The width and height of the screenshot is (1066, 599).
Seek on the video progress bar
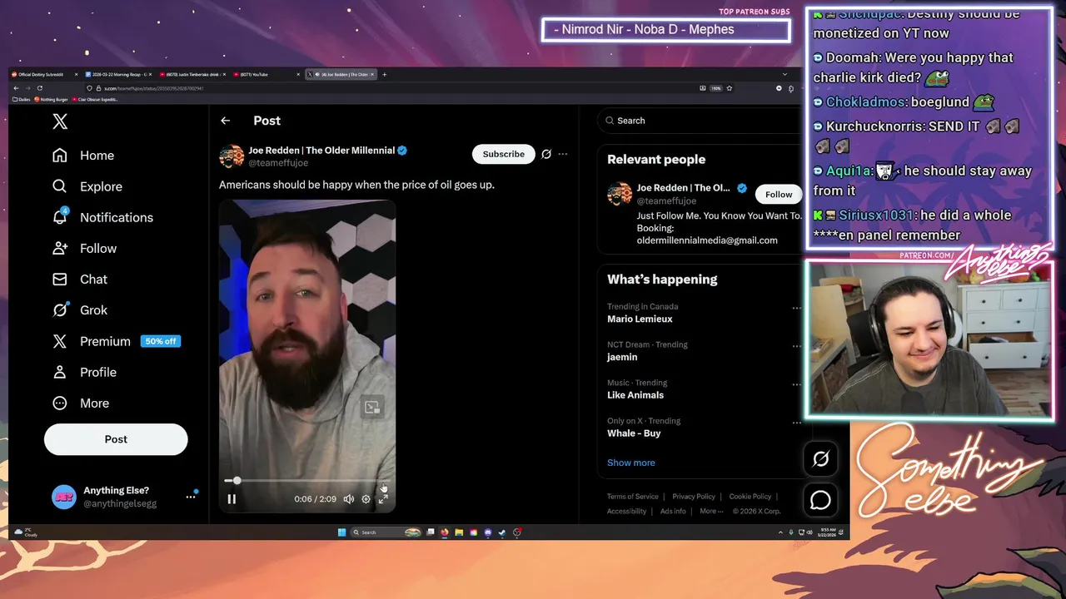coord(307,481)
